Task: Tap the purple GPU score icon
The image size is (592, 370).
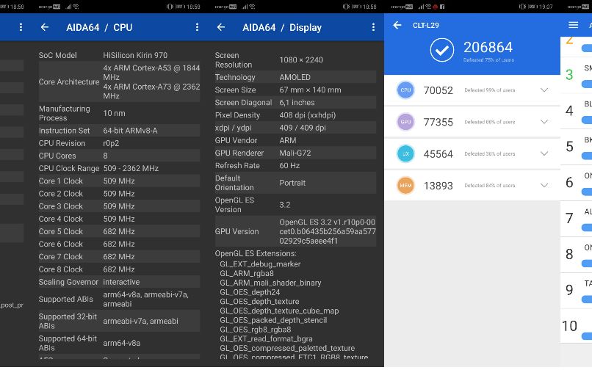Action: 405,122
